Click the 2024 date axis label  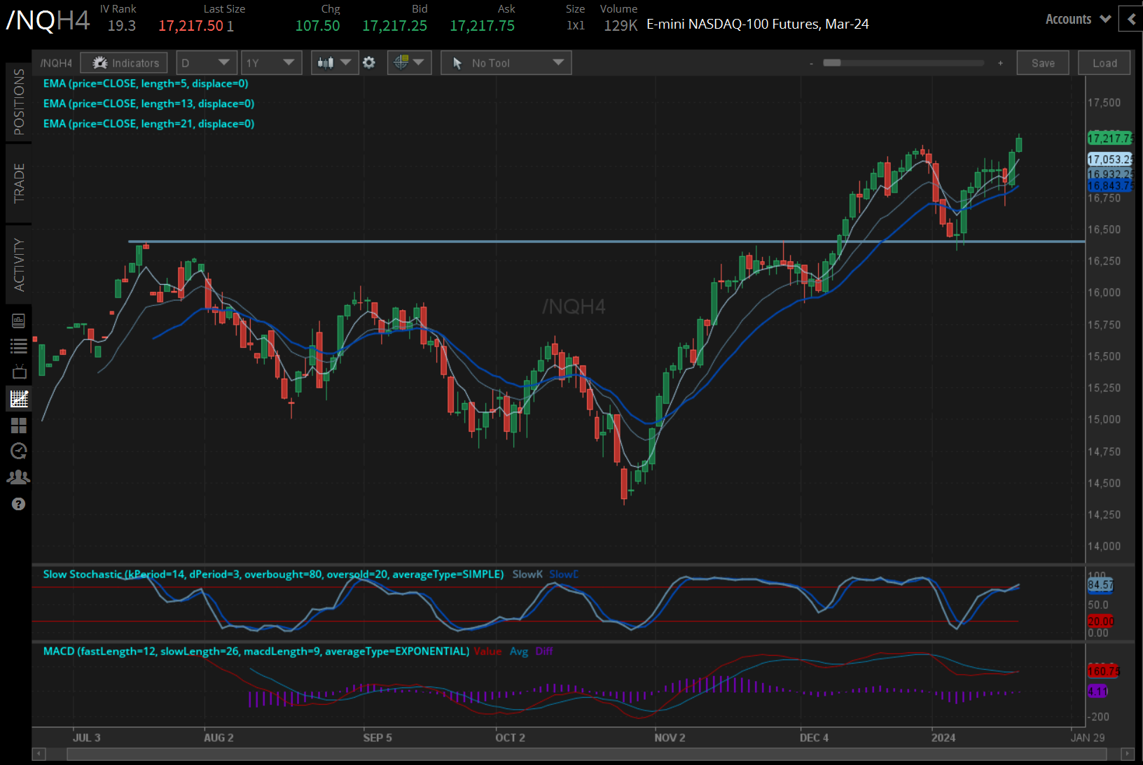point(943,738)
